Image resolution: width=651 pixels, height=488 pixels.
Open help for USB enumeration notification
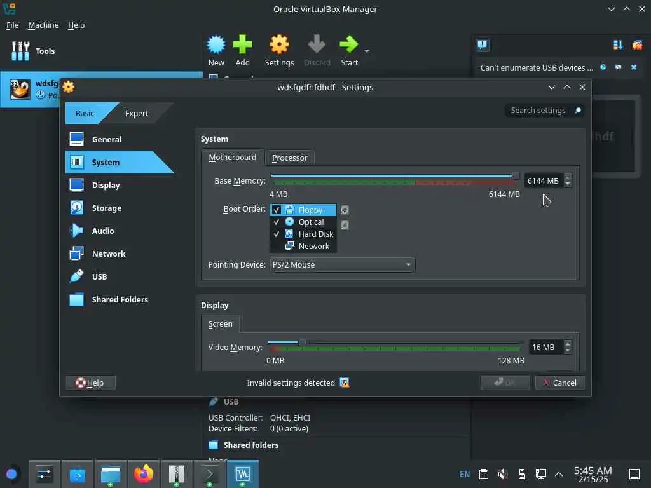click(603, 67)
